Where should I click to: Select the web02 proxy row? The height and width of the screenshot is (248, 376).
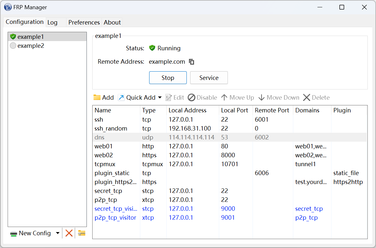pos(229,155)
